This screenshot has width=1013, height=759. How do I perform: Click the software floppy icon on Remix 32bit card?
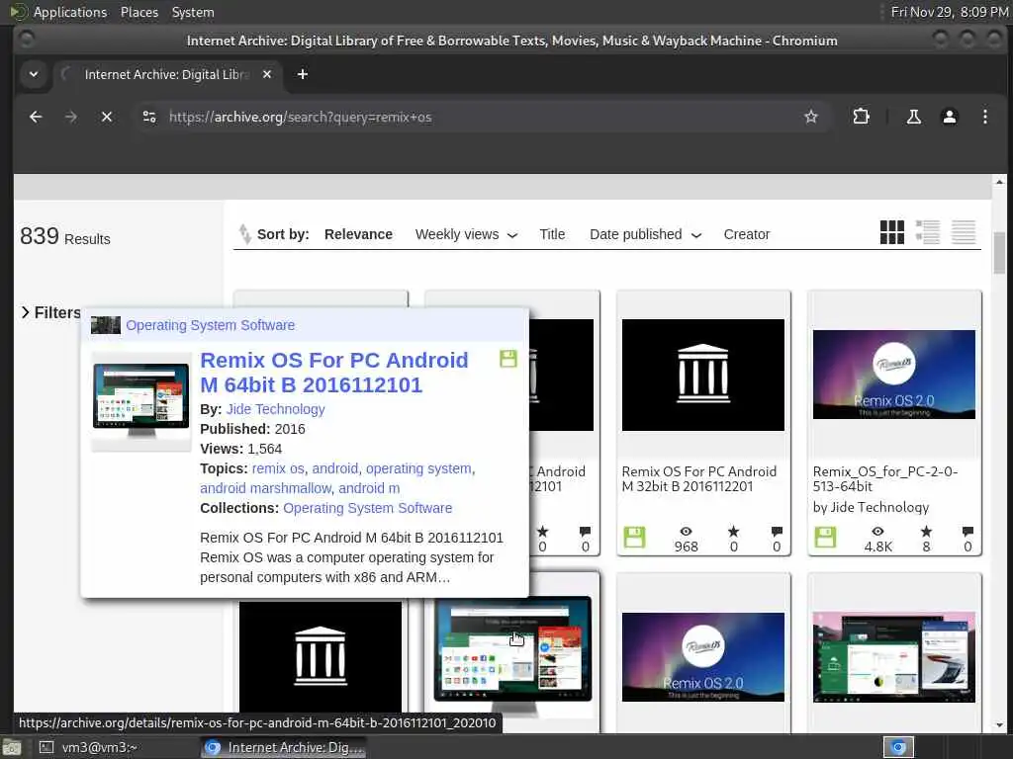[x=634, y=537]
